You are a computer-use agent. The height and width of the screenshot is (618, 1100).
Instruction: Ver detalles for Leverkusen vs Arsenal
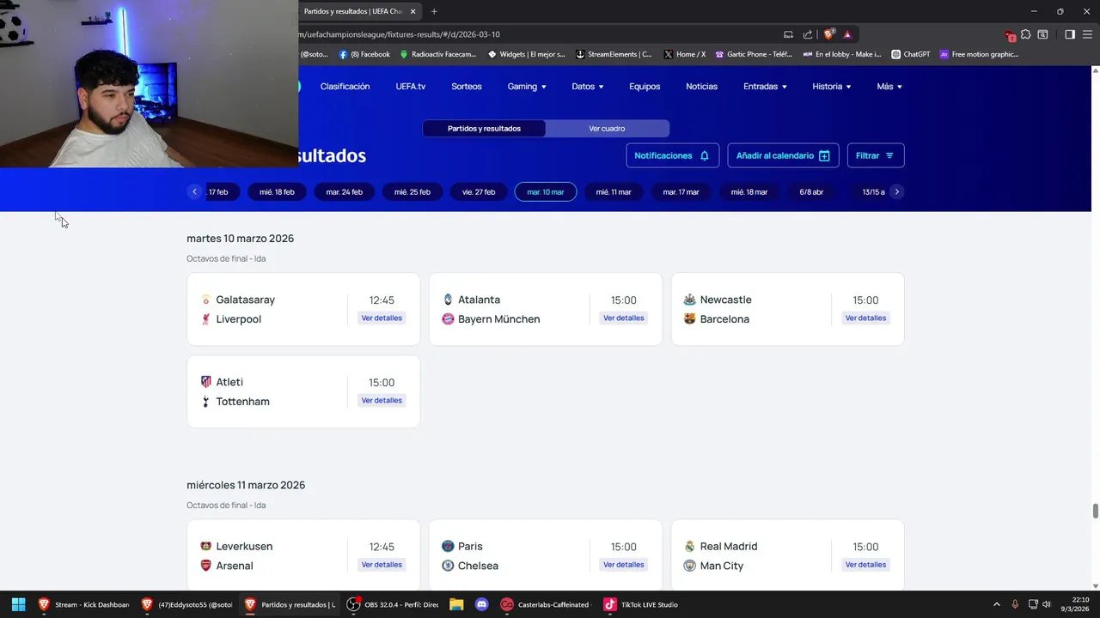point(382,565)
